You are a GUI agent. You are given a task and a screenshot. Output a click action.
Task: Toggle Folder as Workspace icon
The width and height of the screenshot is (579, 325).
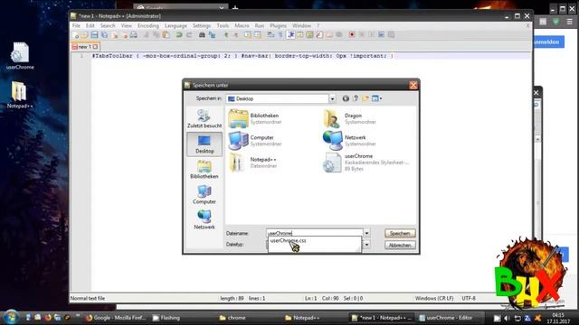pos(329,35)
